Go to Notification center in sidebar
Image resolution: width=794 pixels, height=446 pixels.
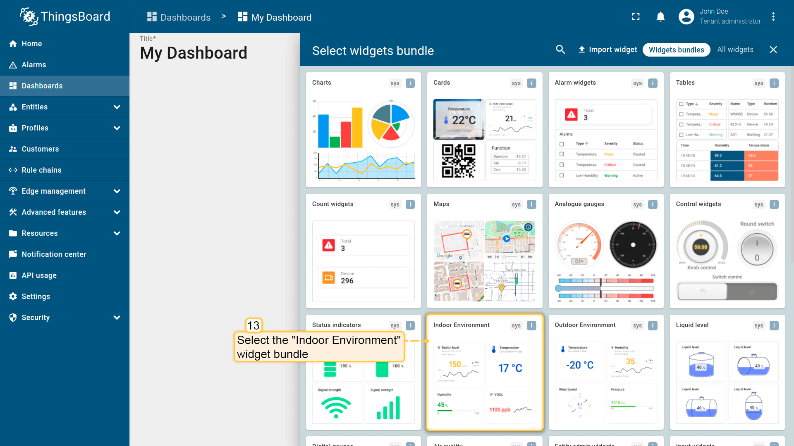pyautogui.click(x=54, y=254)
